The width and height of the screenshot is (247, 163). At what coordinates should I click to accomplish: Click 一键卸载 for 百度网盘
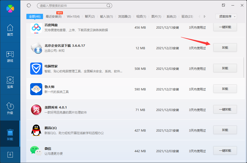[225, 27]
